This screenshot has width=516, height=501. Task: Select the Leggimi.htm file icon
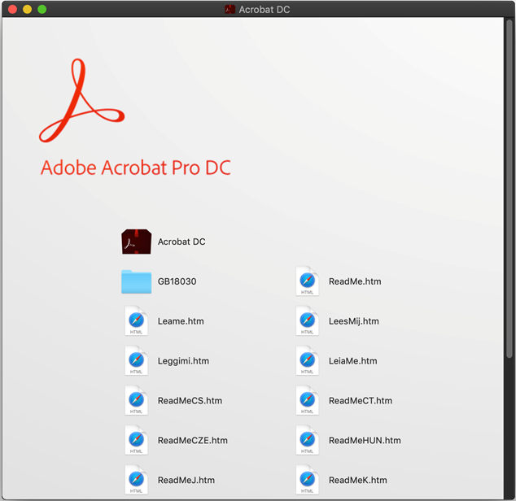click(x=136, y=361)
